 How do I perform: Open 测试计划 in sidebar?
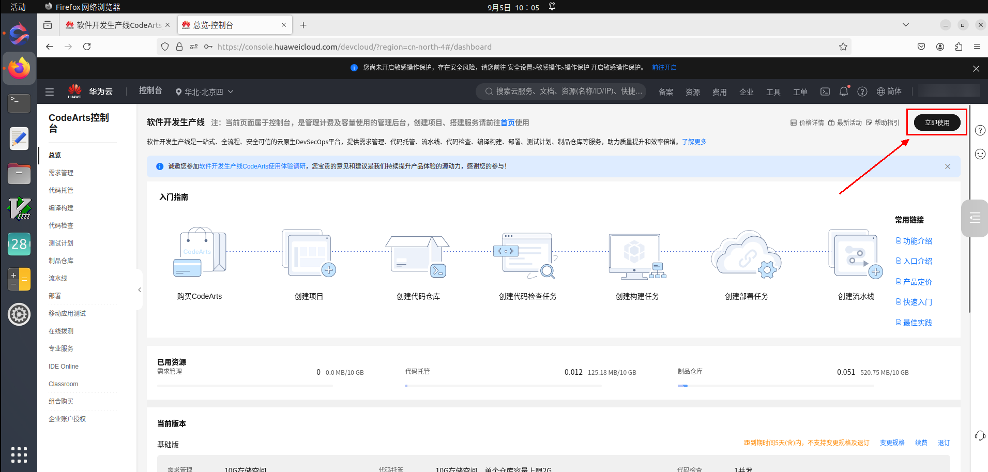tap(61, 243)
